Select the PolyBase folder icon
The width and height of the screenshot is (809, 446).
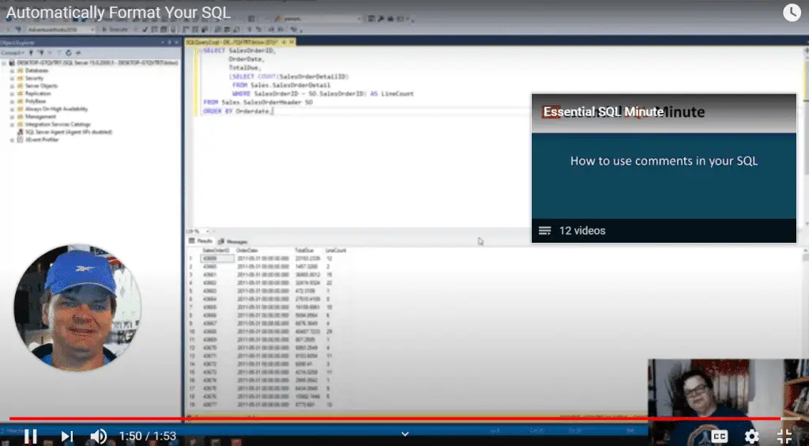20,101
